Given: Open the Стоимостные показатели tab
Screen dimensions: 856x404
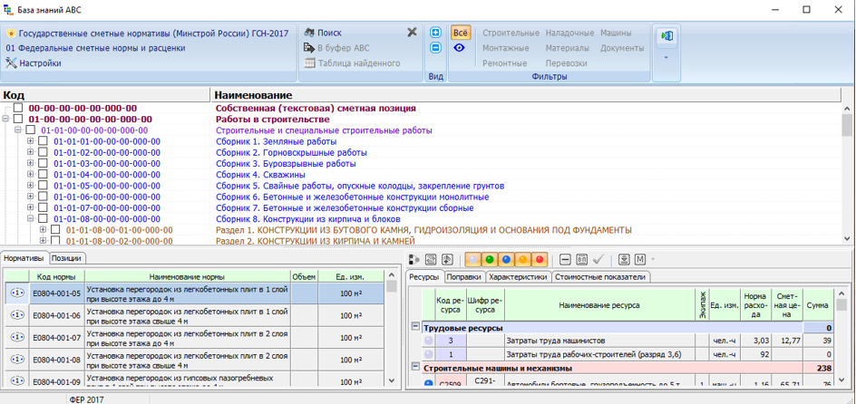Looking at the screenshot, I should tap(600, 277).
